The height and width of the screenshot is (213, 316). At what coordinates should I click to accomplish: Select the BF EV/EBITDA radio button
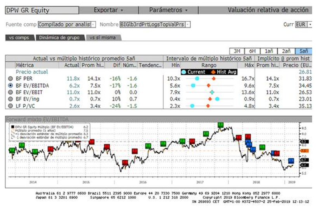[10, 85]
